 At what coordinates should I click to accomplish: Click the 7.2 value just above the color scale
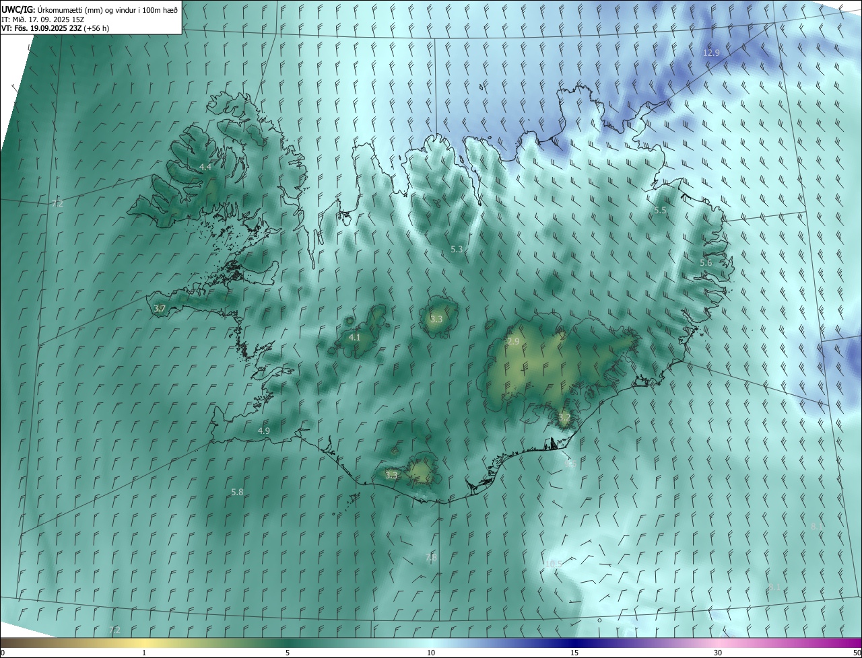[114, 630]
